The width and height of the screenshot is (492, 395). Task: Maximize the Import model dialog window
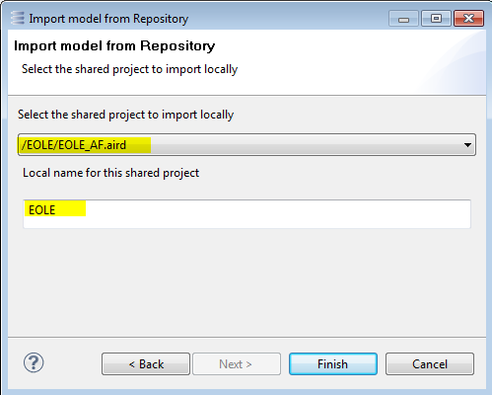[436, 19]
